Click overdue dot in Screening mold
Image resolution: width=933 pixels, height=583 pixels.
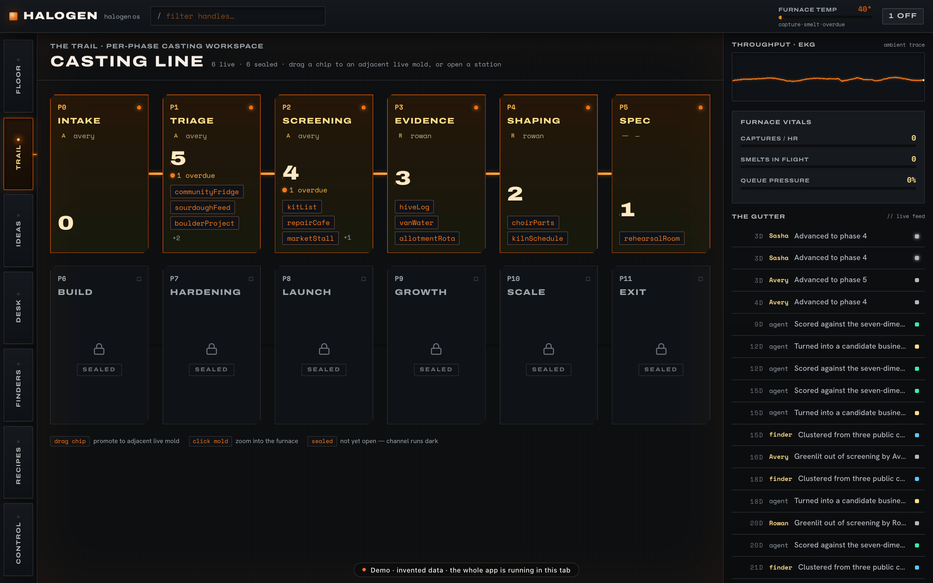point(285,190)
